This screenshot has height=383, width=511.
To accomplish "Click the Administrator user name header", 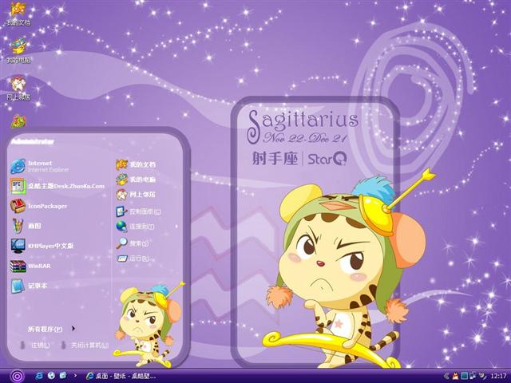I will (33, 142).
